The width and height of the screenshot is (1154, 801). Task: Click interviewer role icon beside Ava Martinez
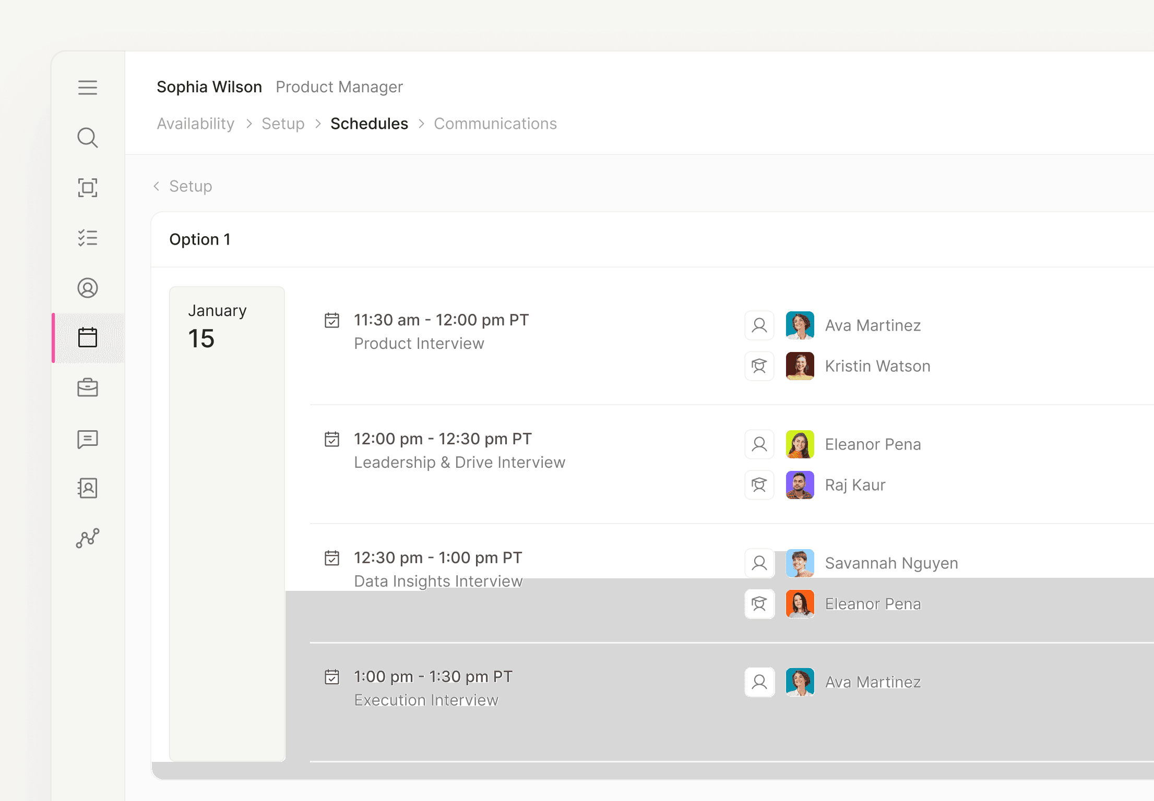759,325
